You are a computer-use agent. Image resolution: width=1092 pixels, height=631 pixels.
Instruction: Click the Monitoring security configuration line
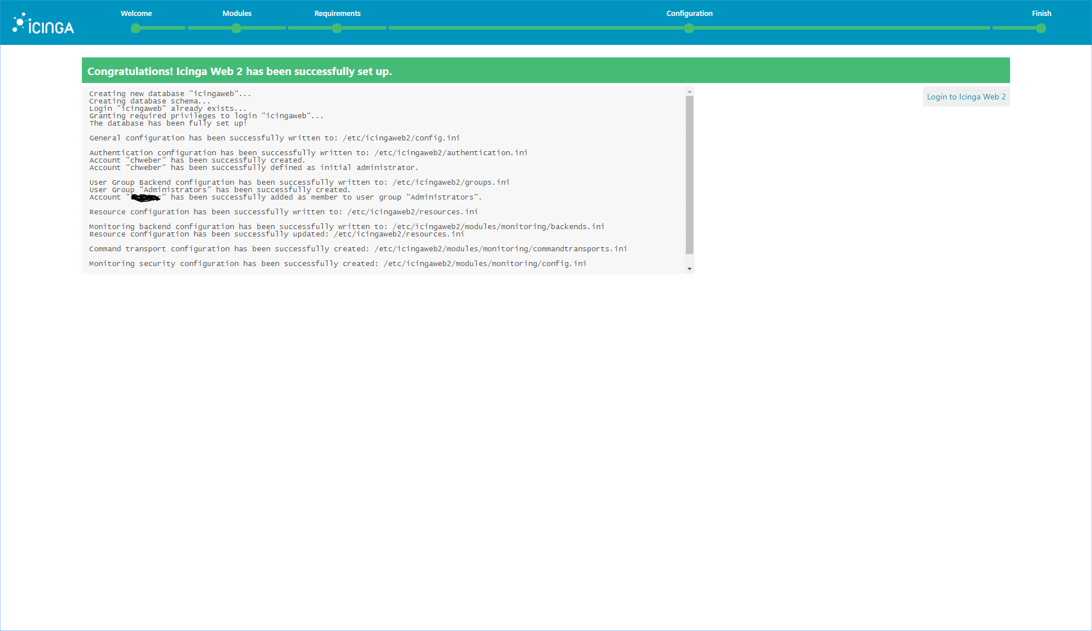[x=337, y=263]
